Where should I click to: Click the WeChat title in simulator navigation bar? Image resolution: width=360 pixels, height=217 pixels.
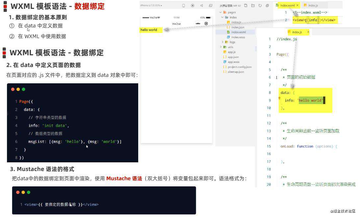176,24
